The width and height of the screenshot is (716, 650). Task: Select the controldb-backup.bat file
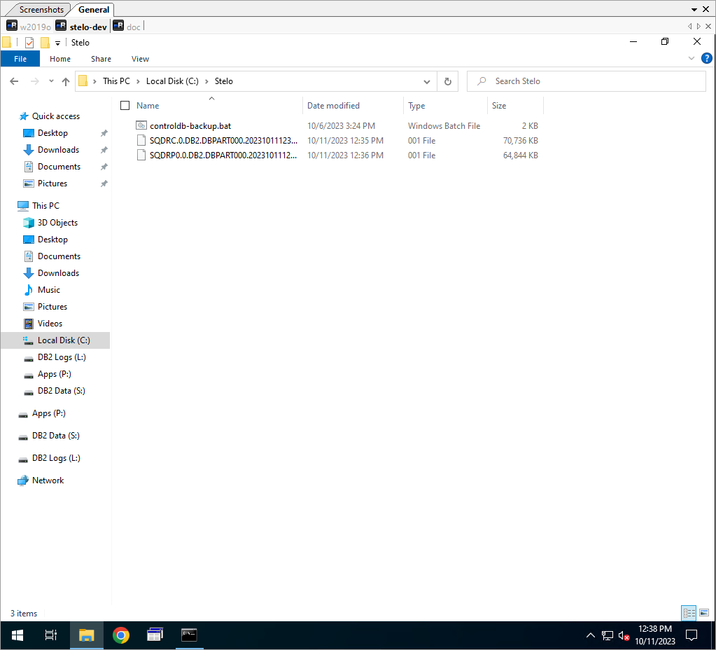pos(190,126)
